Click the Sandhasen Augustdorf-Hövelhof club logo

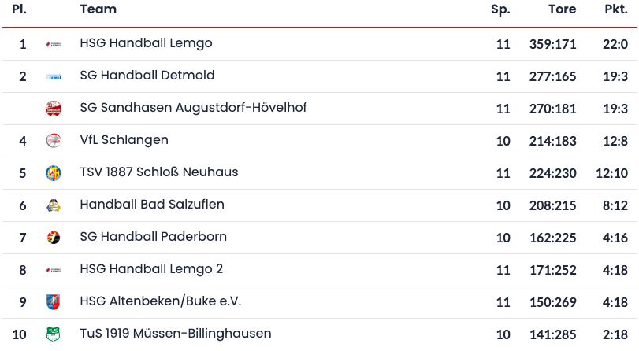tap(54, 109)
